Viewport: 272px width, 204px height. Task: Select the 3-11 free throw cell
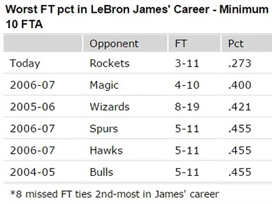click(187, 63)
